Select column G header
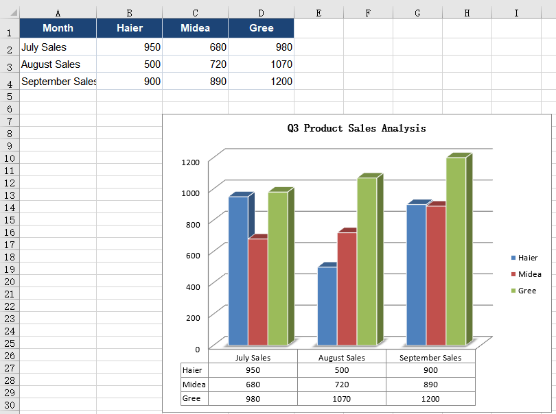 tap(417, 13)
